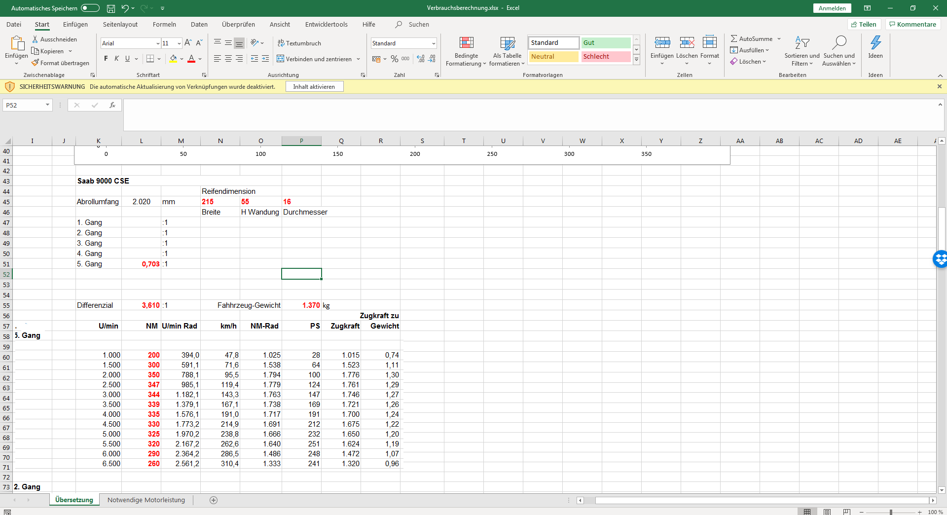Viewport: 947px width, 515px height.
Task: Click the Bold F formatting button
Action: pos(106,59)
